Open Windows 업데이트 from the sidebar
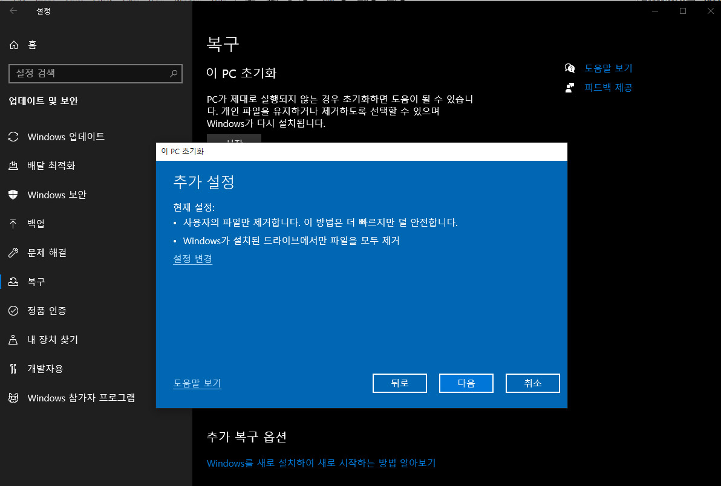The image size is (721, 486). click(x=64, y=137)
